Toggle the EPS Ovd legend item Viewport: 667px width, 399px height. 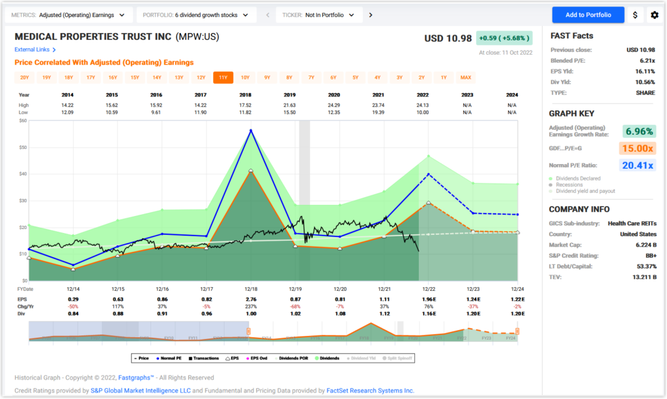(x=257, y=357)
